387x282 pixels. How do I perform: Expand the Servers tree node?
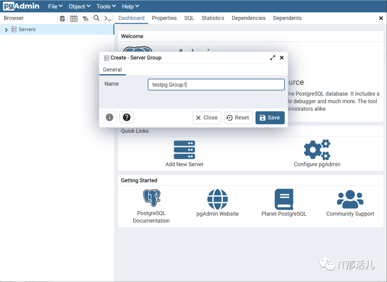6,30
